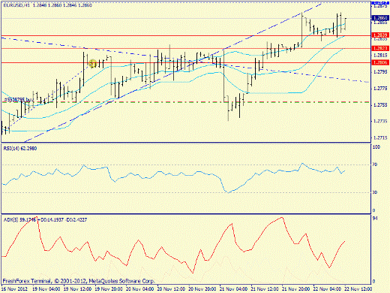Image resolution: width=390 pixels, height=293 pixels.
Task: Select the red 1.2823 price level tag
Action: [x=380, y=48]
